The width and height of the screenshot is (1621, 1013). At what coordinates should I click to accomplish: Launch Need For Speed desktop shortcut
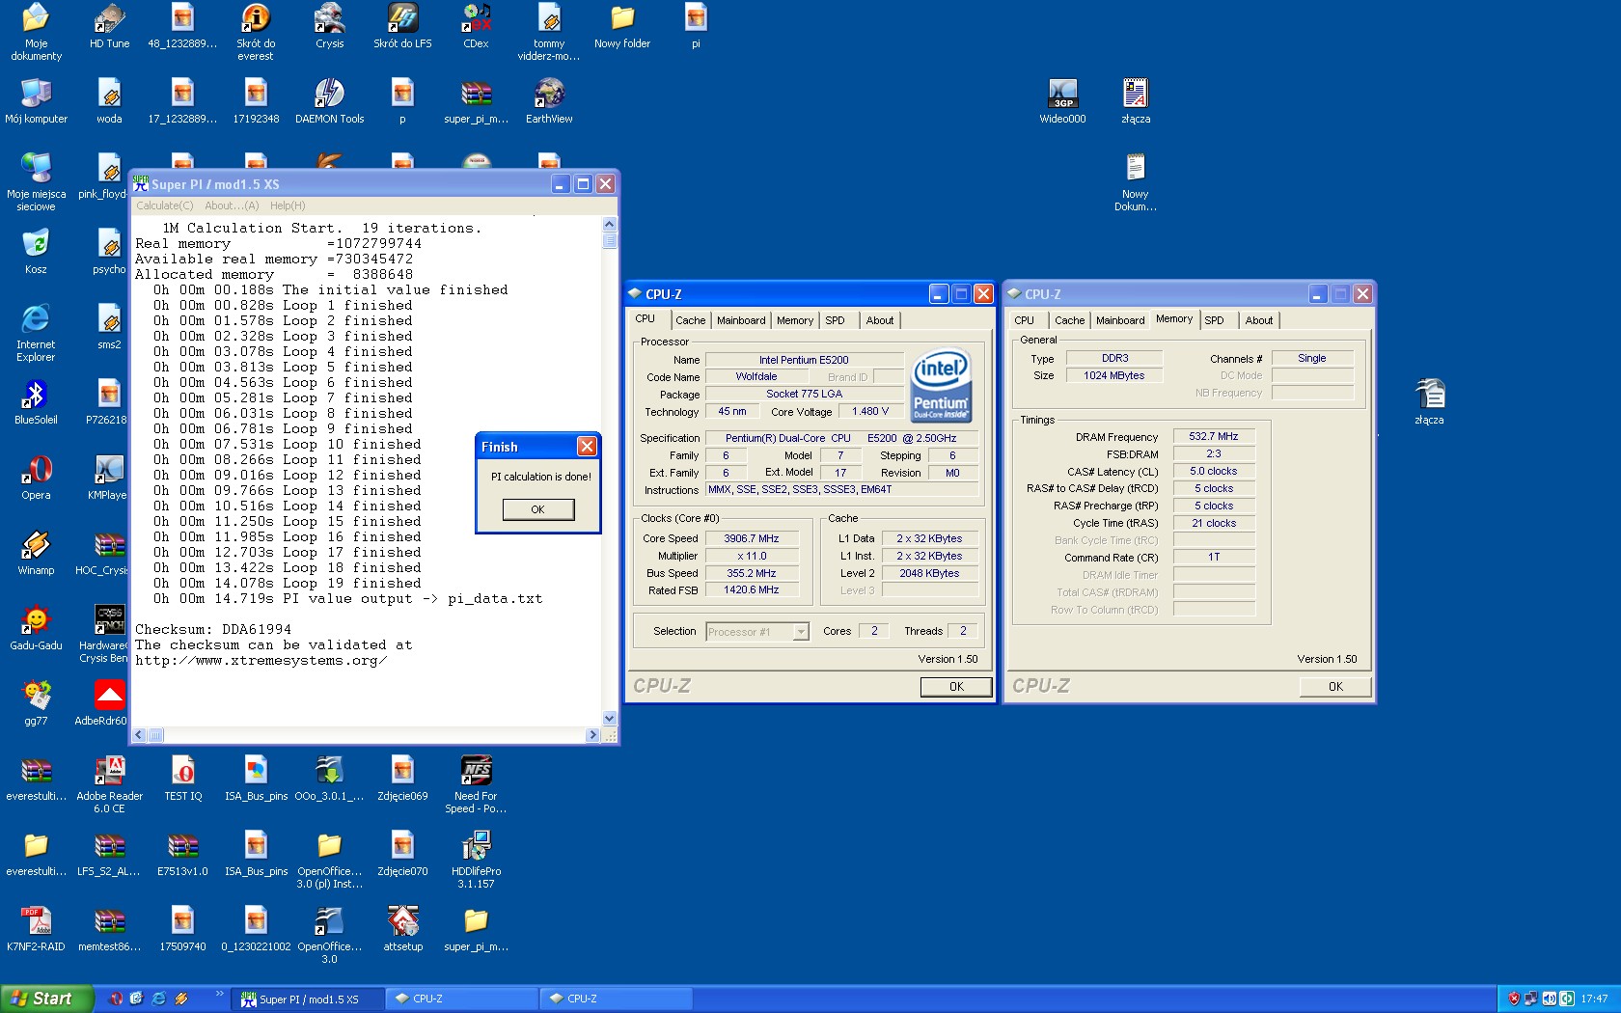pos(476,773)
